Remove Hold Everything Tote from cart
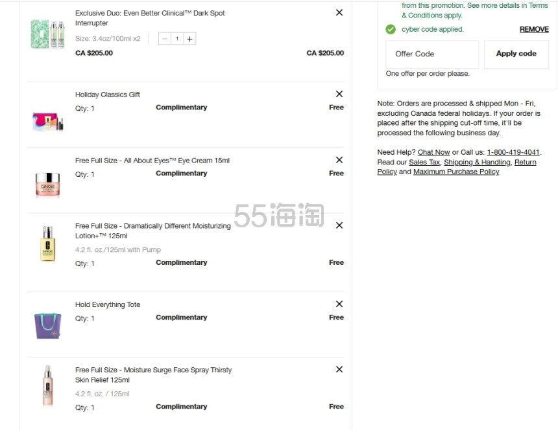The image size is (558, 430). 339,304
